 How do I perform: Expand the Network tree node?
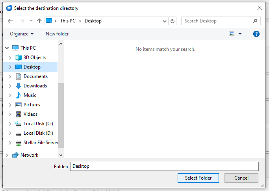[x=7, y=155]
